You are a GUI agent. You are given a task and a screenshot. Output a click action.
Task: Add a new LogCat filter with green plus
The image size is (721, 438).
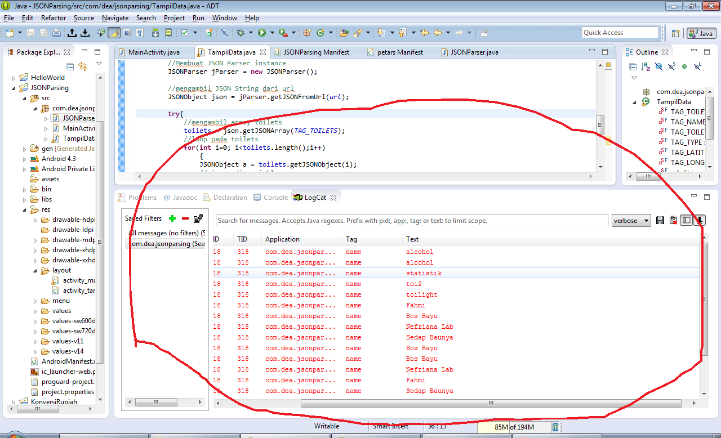coord(172,218)
